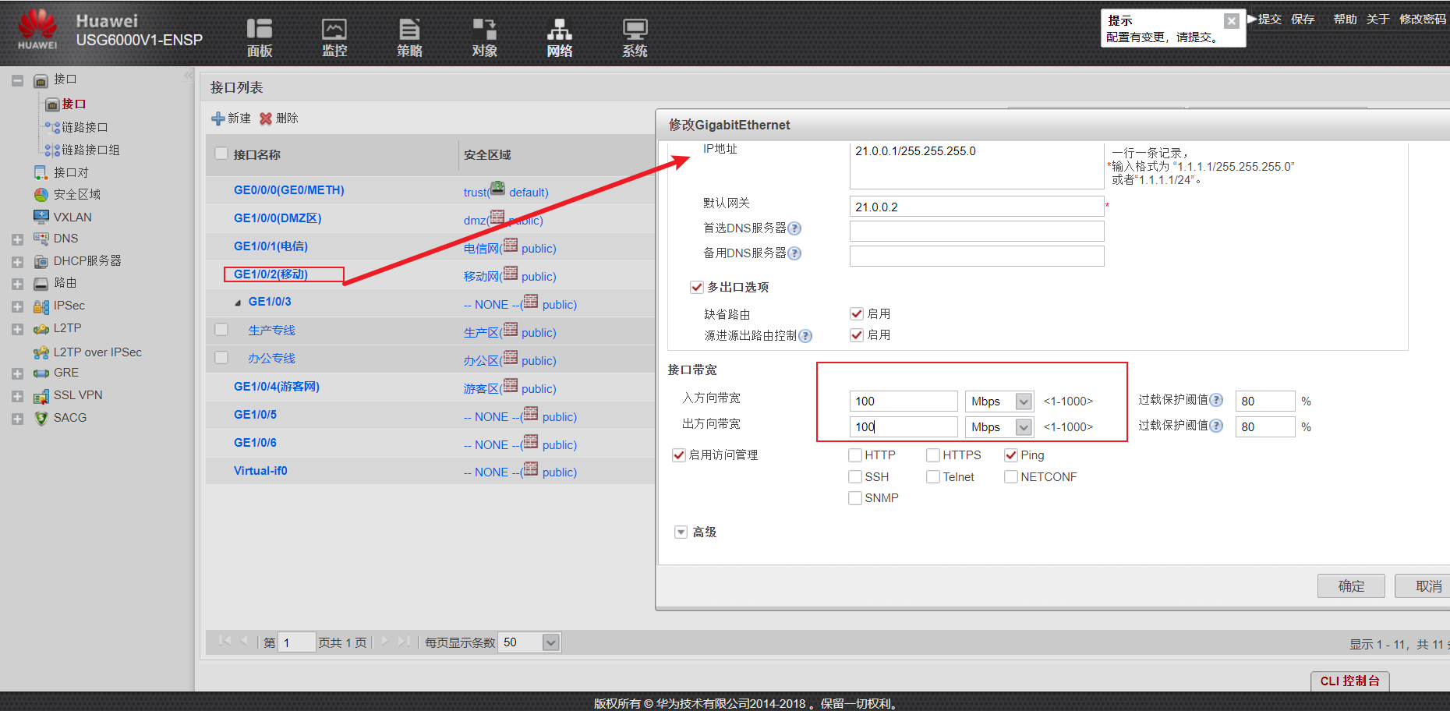The image size is (1450, 711).
Task: Click the 入方向带宽 value field
Action: click(x=904, y=401)
